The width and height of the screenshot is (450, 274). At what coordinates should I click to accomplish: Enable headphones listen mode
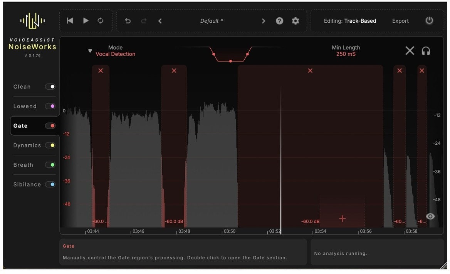coord(426,51)
